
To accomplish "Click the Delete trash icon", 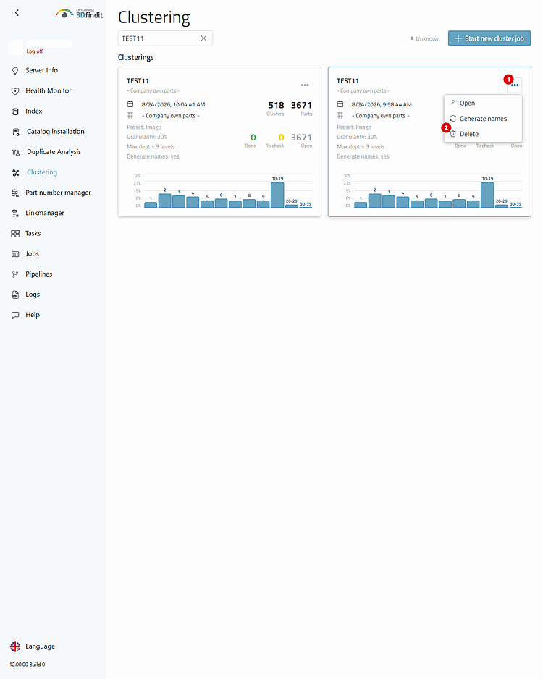I will pyautogui.click(x=453, y=134).
